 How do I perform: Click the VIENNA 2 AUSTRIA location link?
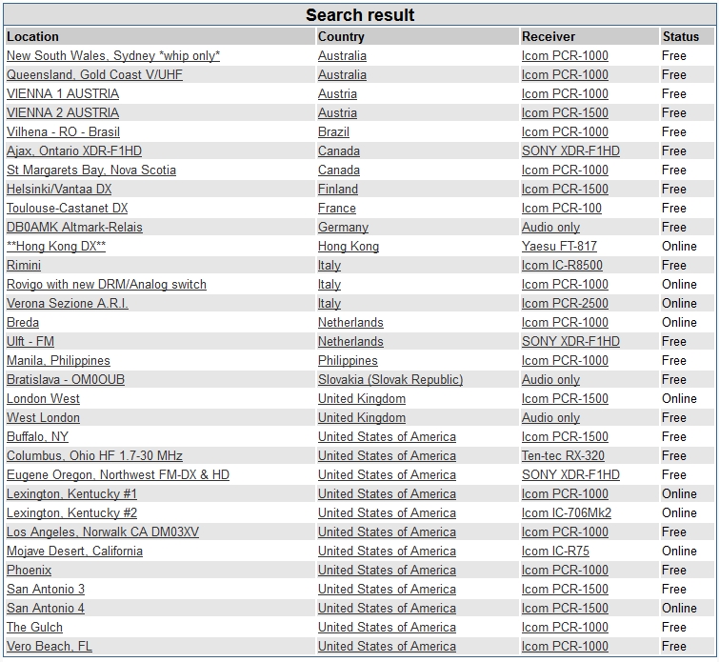point(63,113)
